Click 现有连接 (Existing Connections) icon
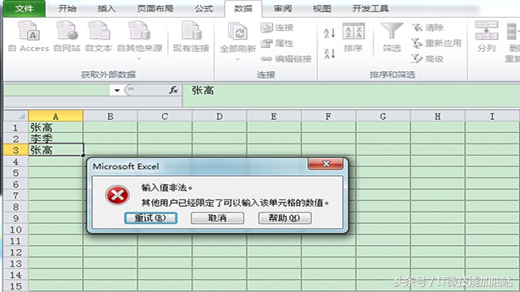The width and height of the screenshot is (520, 292). (191, 36)
